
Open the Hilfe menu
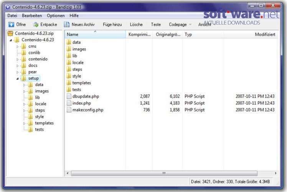[74, 16]
